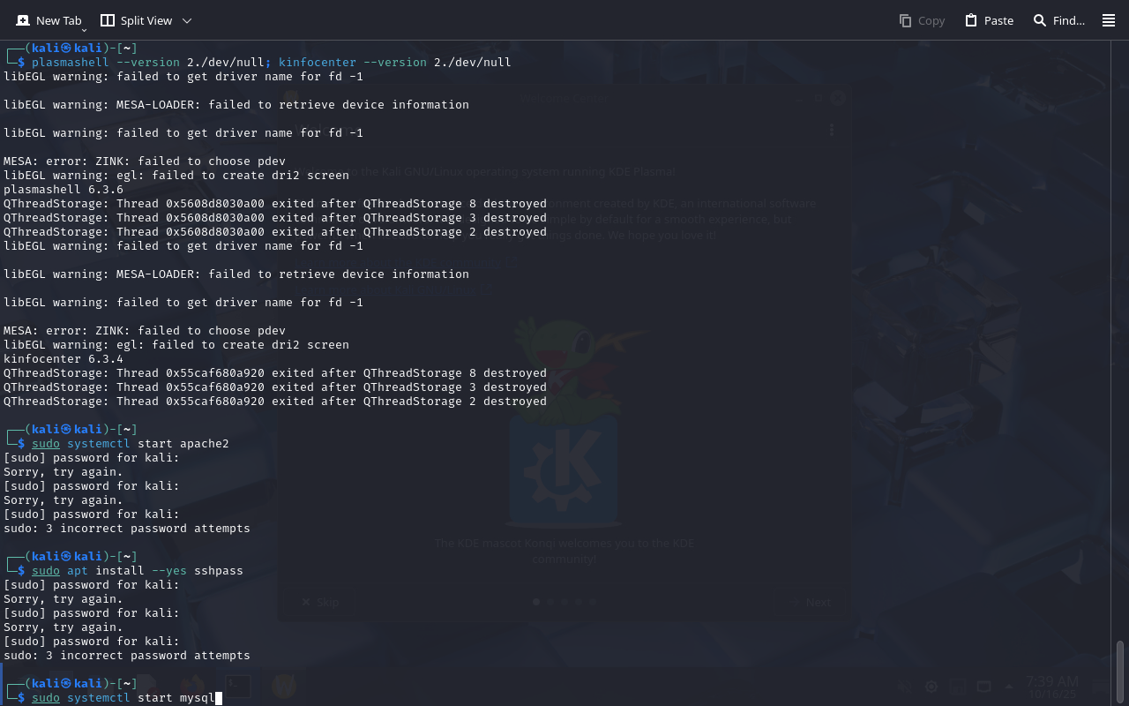Click 'kinfocenter' in the first command line
The width and height of the screenshot is (1129, 706).
317,63
